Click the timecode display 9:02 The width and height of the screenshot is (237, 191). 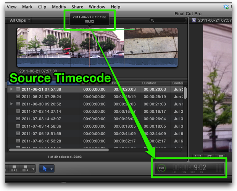click(x=189, y=168)
